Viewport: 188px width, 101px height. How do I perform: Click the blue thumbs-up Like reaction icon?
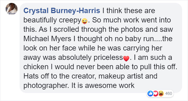pos(150,93)
